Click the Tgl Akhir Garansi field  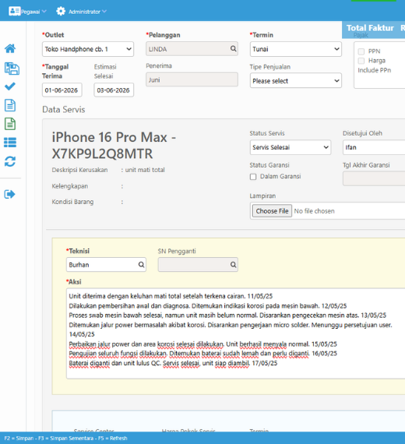(x=374, y=178)
